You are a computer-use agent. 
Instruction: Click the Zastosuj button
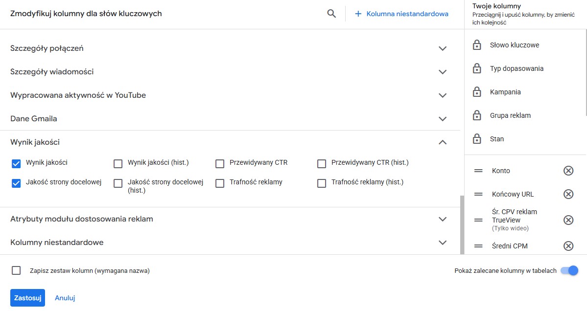click(x=28, y=298)
